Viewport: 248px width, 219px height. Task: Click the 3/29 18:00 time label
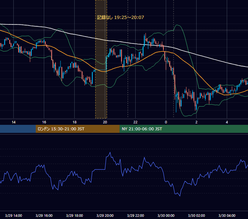[x=74, y=215]
